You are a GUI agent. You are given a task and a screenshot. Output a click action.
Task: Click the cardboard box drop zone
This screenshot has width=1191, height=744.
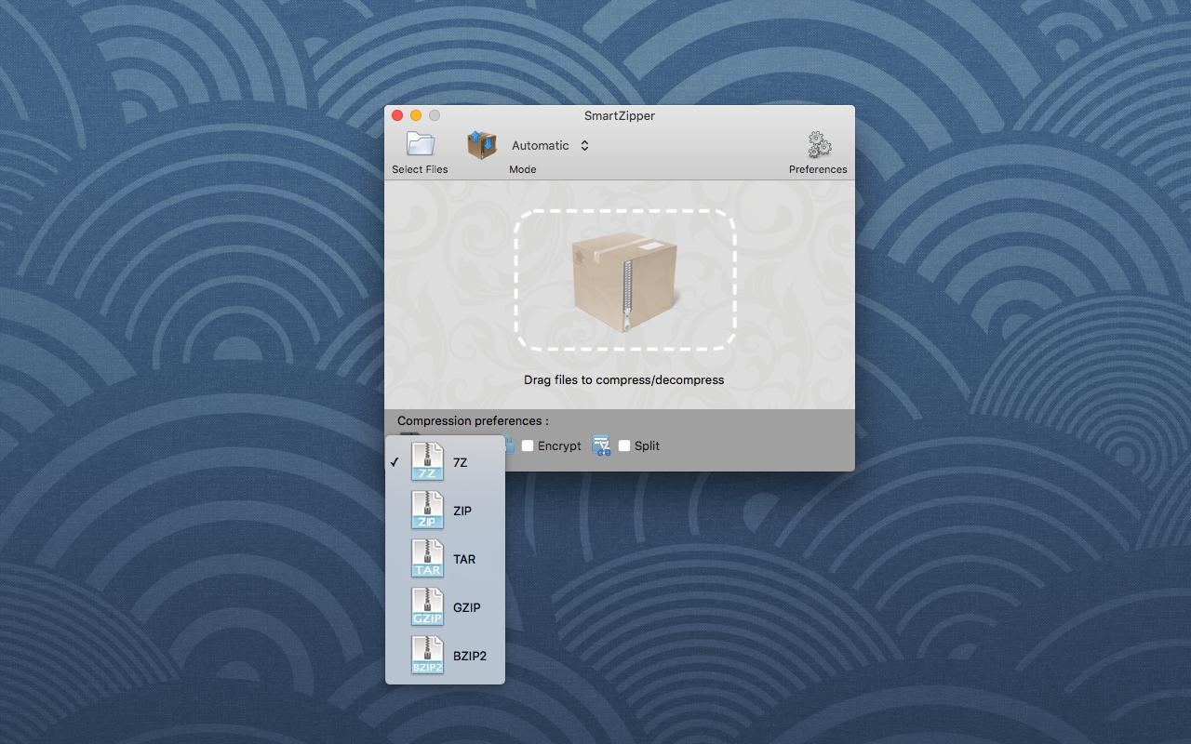coord(626,280)
